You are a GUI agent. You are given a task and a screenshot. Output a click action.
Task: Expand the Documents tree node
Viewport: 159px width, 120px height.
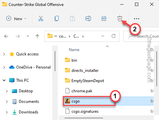7,102
